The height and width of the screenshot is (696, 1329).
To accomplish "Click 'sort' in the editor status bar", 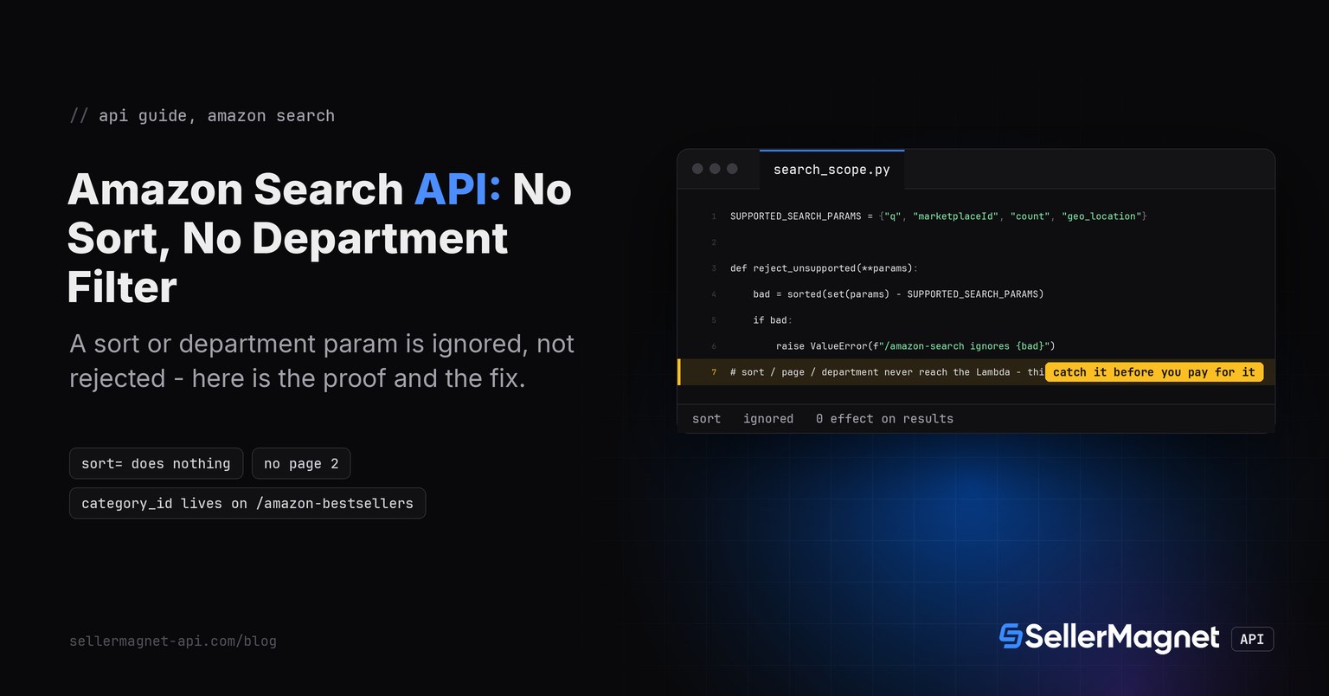I will (706, 419).
